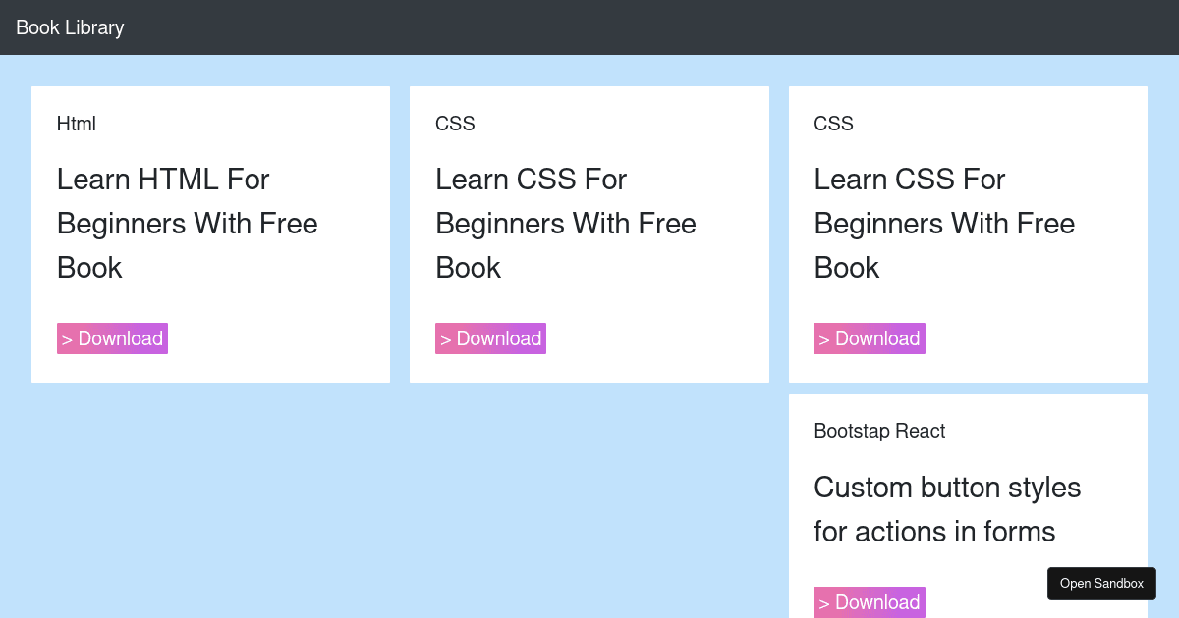The height and width of the screenshot is (618, 1179).
Task: Click the Bootstap React category label
Action: (879, 431)
